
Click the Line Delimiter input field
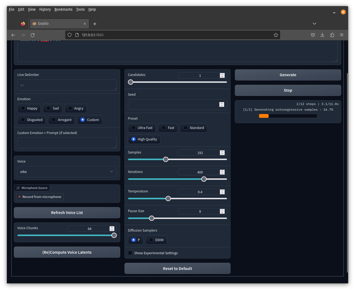coord(67,85)
